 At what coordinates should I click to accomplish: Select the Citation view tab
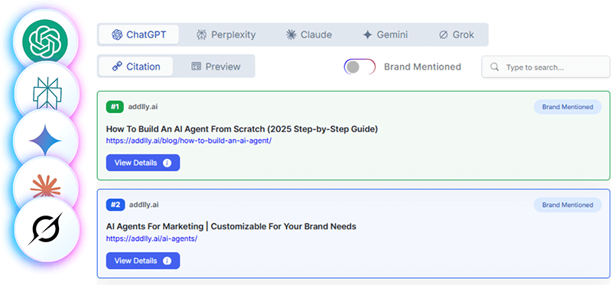click(x=136, y=66)
